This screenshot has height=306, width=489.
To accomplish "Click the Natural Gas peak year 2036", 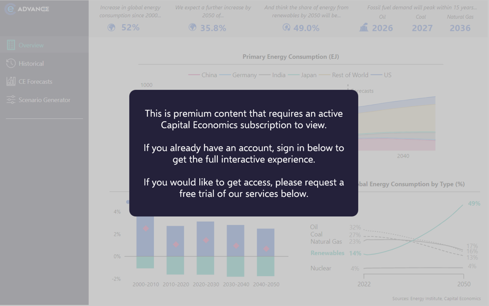I will (x=460, y=28).
